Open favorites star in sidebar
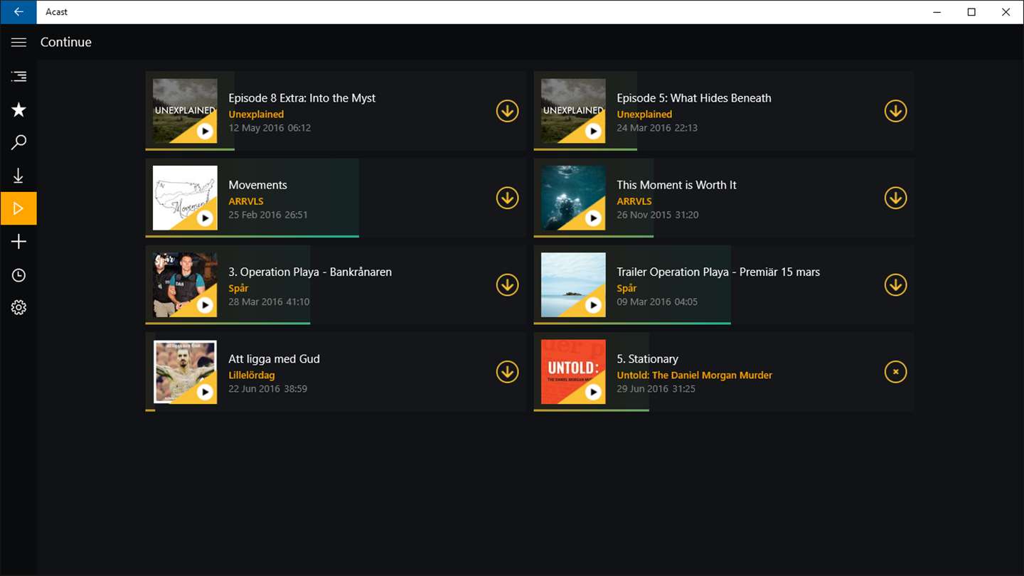This screenshot has height=576, width=1024. pyautogui.click(x=18, y=110)
